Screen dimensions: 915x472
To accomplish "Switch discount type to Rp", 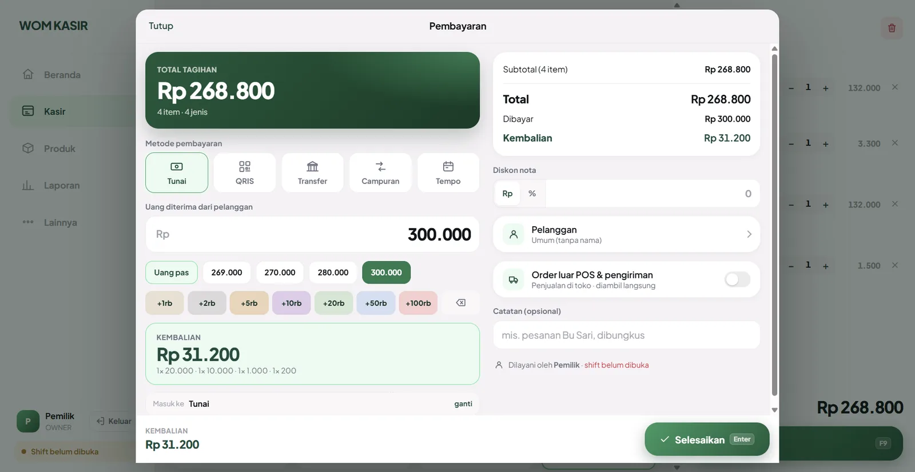I will [507, 194].
